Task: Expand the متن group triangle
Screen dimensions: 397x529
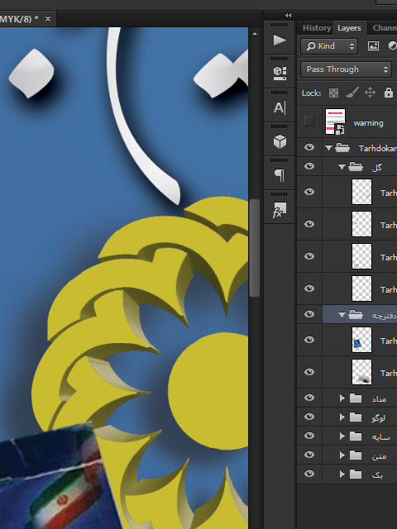Action: point(342,455)
